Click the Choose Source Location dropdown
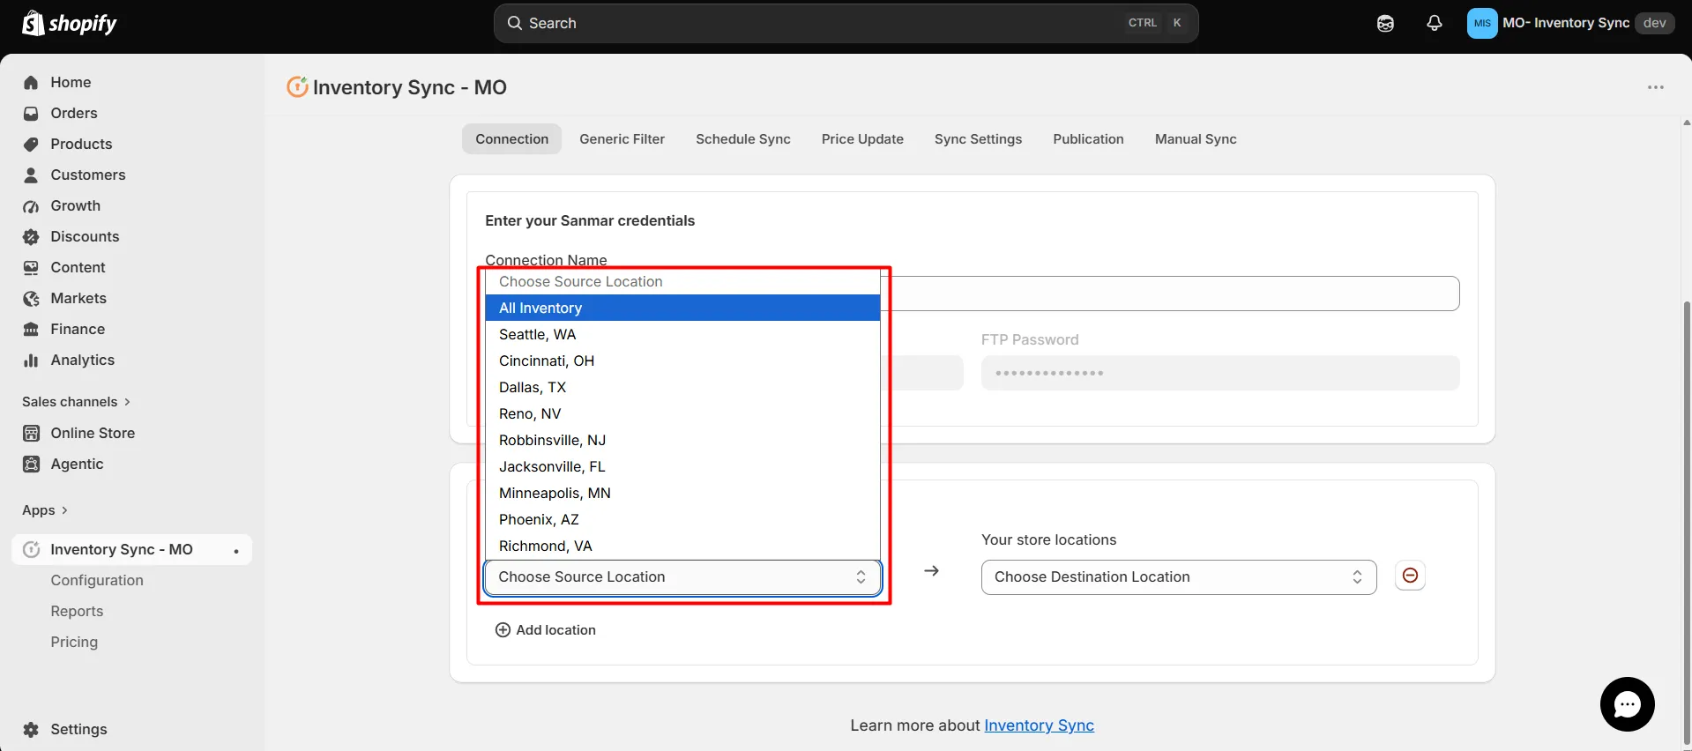 point(682,577)
